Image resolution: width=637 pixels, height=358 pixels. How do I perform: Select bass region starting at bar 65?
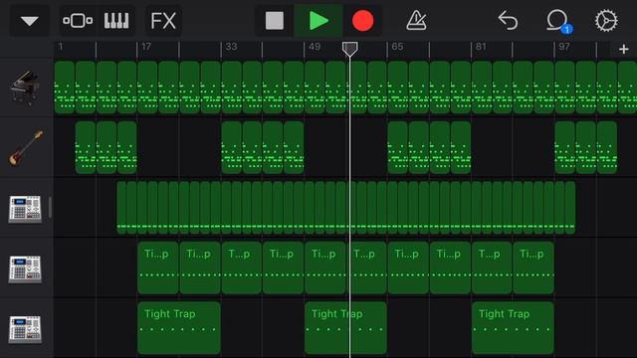pos(398,148)
